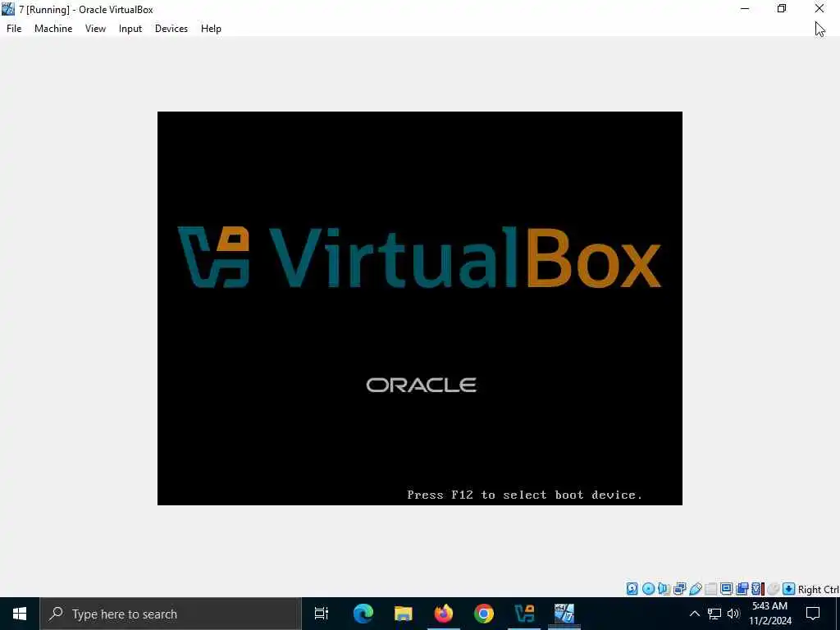Click the Right Ctrl host key label
The height and width of the screenshot is (630, 840).
[819, 589]
